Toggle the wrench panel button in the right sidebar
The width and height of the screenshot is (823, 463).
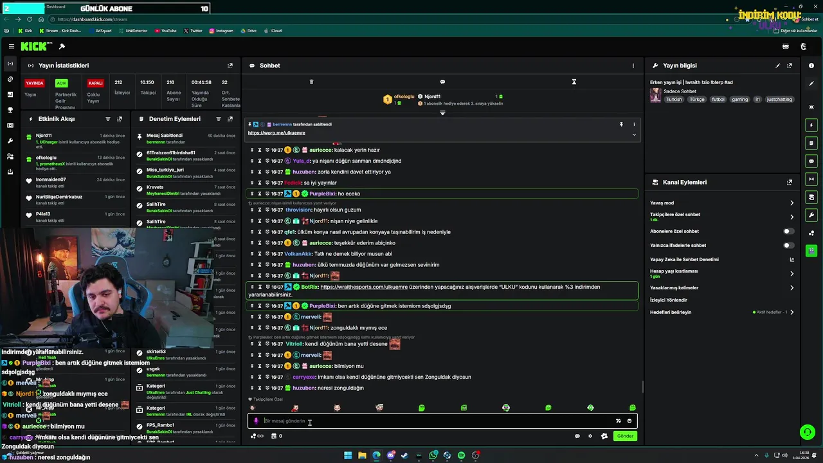tap(811, 215)
